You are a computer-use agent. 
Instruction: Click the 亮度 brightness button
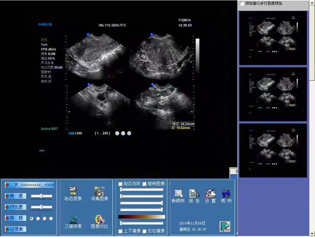pyautogui.click(x=16, y=196)
